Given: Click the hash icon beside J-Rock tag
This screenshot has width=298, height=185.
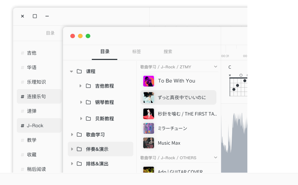Looking at the screenshot, I should click(x=23, y=126).
